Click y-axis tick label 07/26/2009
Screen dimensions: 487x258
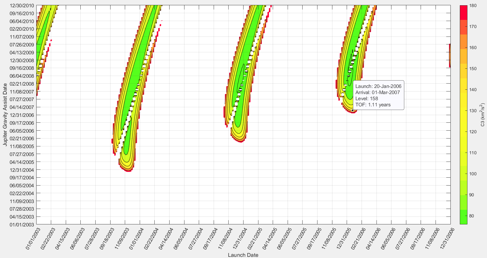click(22, 45)
